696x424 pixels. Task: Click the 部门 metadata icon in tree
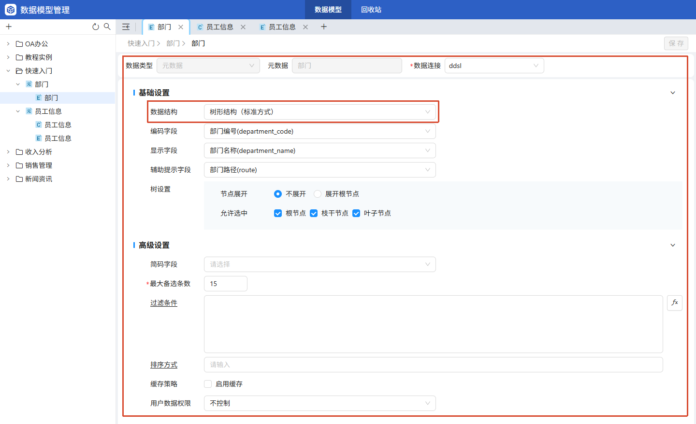29,84
